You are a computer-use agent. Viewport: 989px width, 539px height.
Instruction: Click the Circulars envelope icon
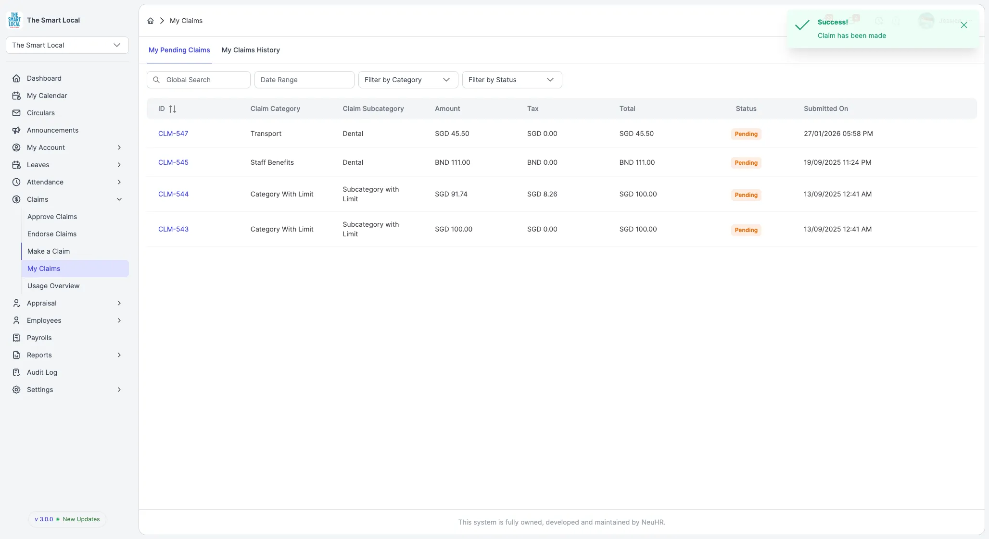click(16, 113)
